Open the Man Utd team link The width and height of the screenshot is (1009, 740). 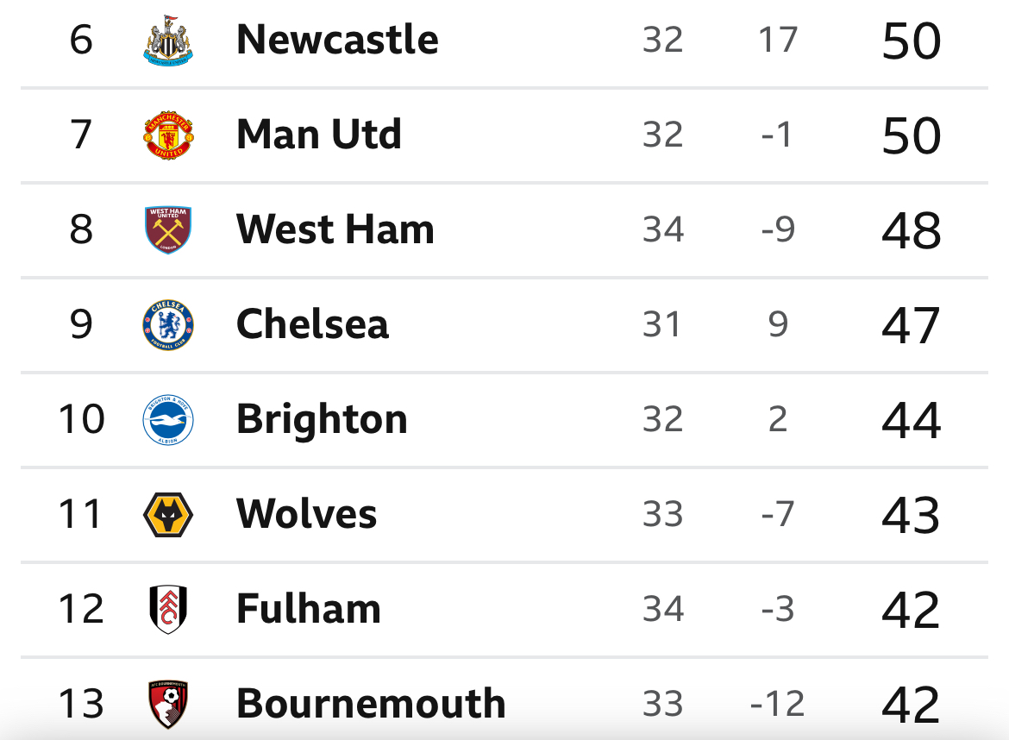(319, 135)
